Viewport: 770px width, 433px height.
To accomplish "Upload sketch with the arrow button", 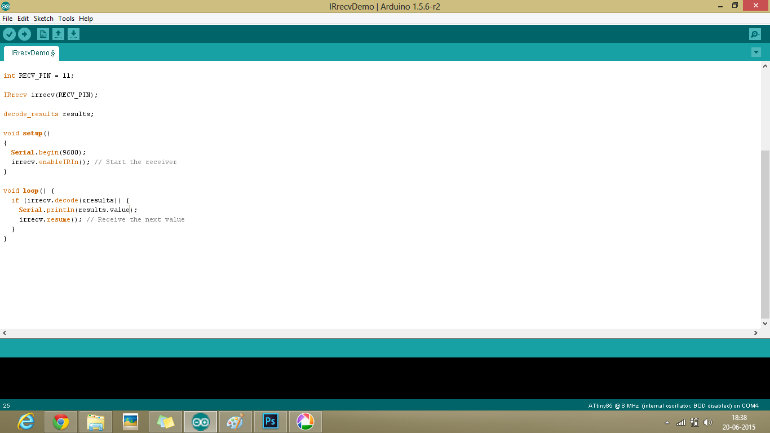I will (x=24, y=34).
